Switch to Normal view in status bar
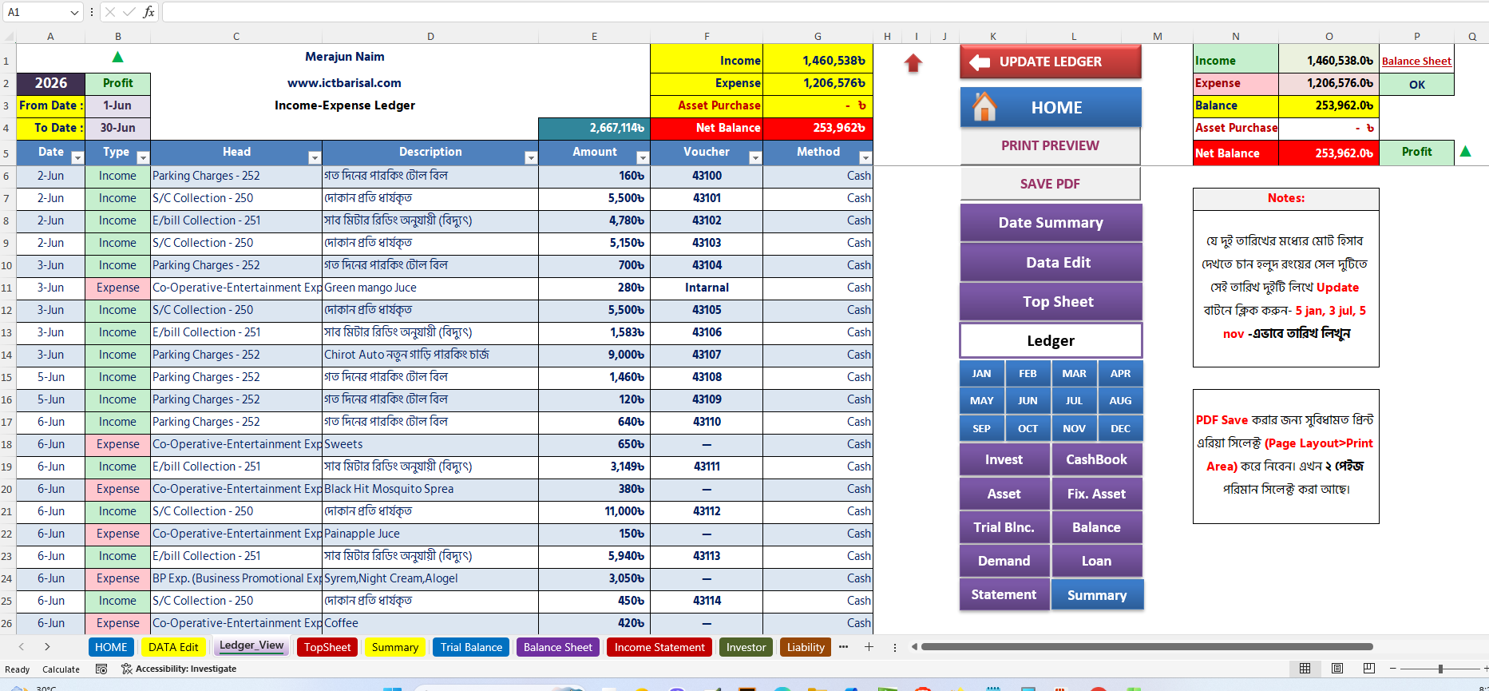Screen dimensions: 1489x691 click(1305, 669)
